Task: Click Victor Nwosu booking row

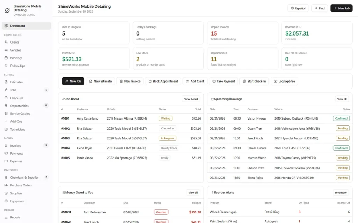Action: tap(280, 118)
